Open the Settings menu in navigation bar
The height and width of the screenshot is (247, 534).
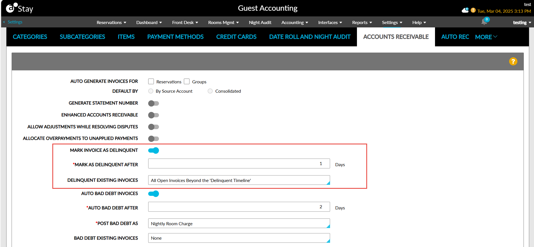click(x=392, y=22)
